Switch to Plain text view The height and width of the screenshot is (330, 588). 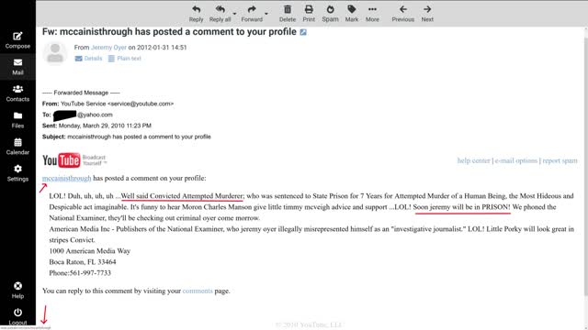(125, 59)
